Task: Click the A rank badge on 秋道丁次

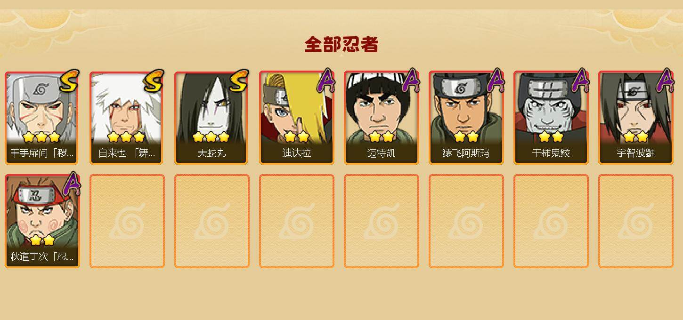Action: 72,184
